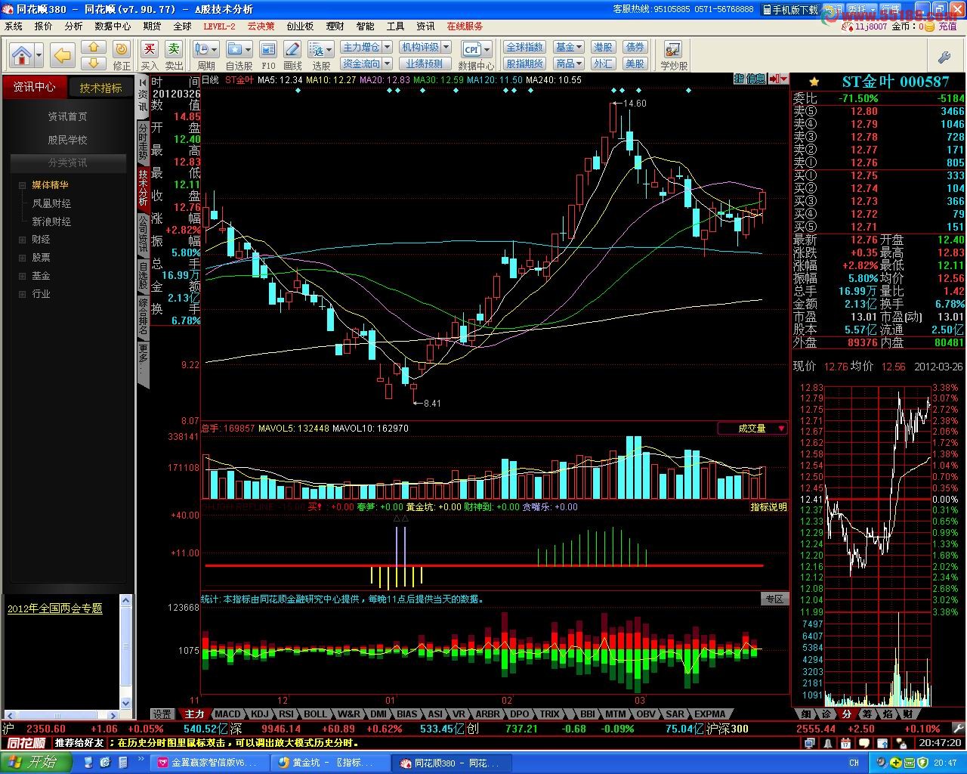Screen dimensions: 967x774
Task: Expand the 股票 tree node
Action: coord(23,258)
